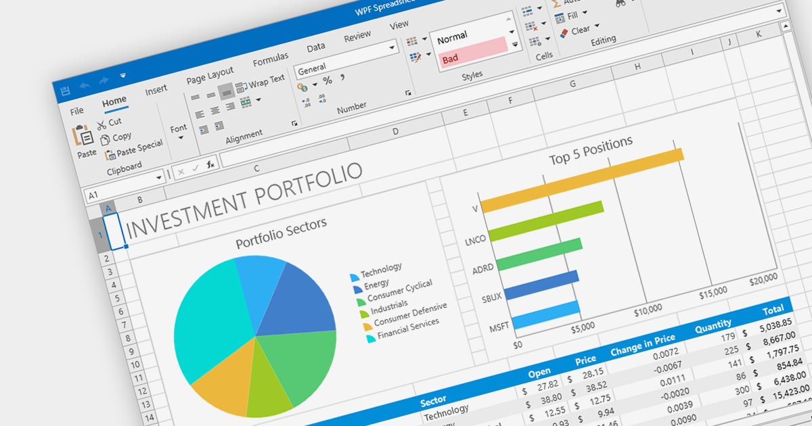Open the accounting format dropdown arrow
812x426 pixels.
(314, 85)
